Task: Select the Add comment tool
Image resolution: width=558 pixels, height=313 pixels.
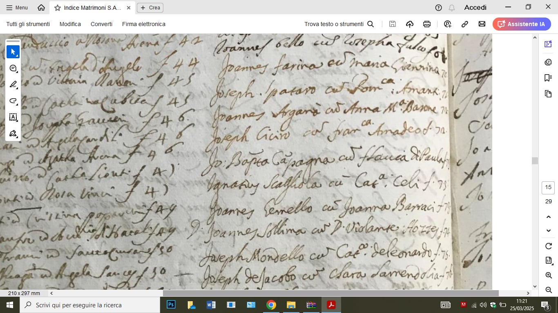Action: point(13,68)
